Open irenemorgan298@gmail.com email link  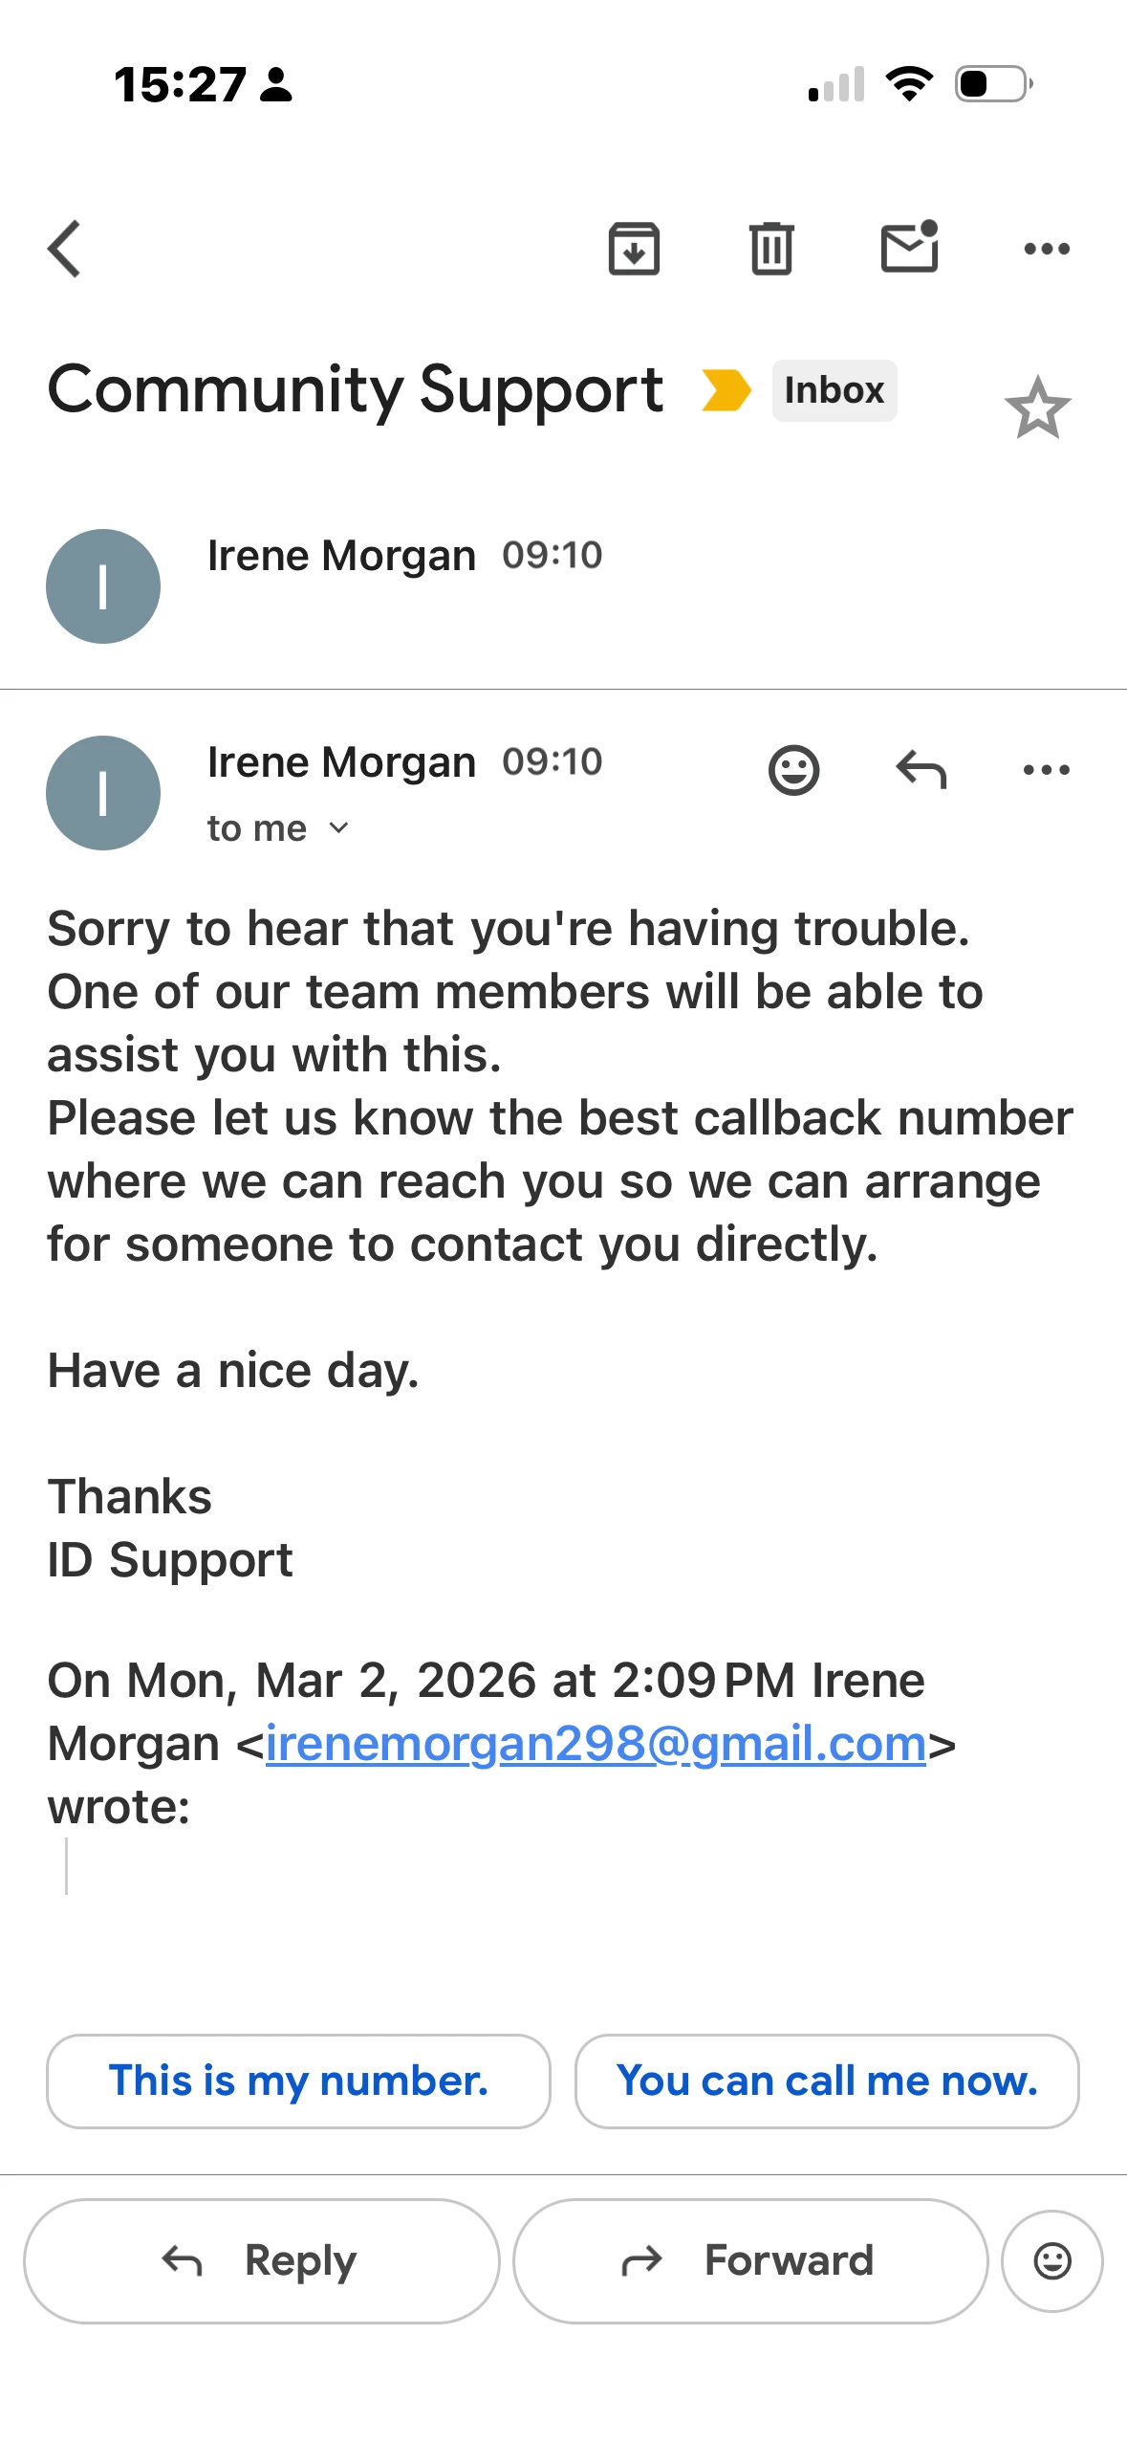click(596, 1743)
